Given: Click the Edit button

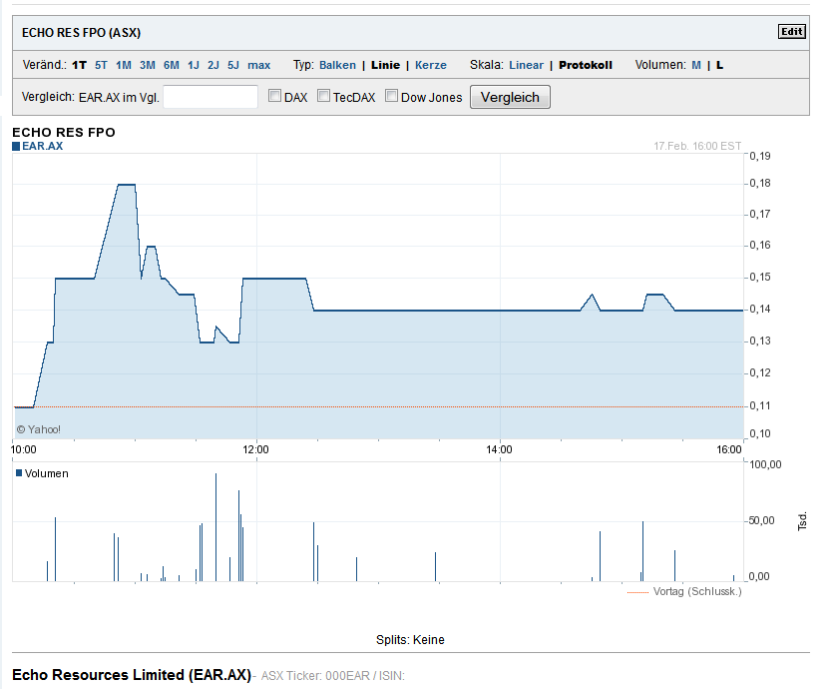Looking at the screenshot, I should point(791,31).
